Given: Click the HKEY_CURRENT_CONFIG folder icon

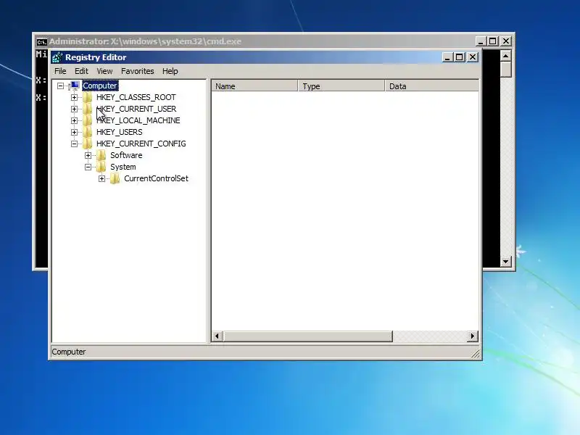Looking at the screenshot, I should (x=88, y=144).
